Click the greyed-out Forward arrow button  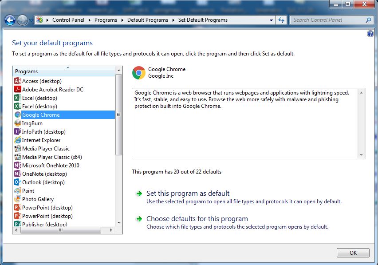point(23,20)
